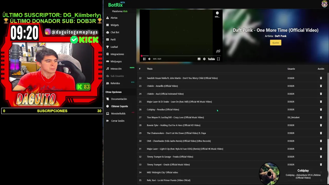This screenshot has width=329, height=185.
Task: Open the Widgets menu
Action: [x=114, y=25]
